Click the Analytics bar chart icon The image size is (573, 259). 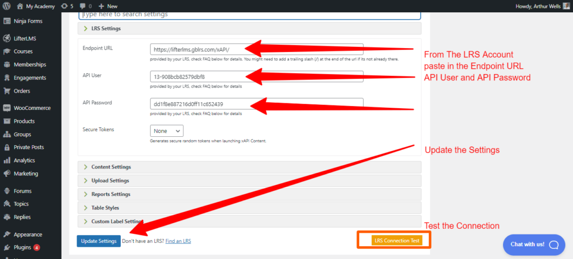pos(7,161)
